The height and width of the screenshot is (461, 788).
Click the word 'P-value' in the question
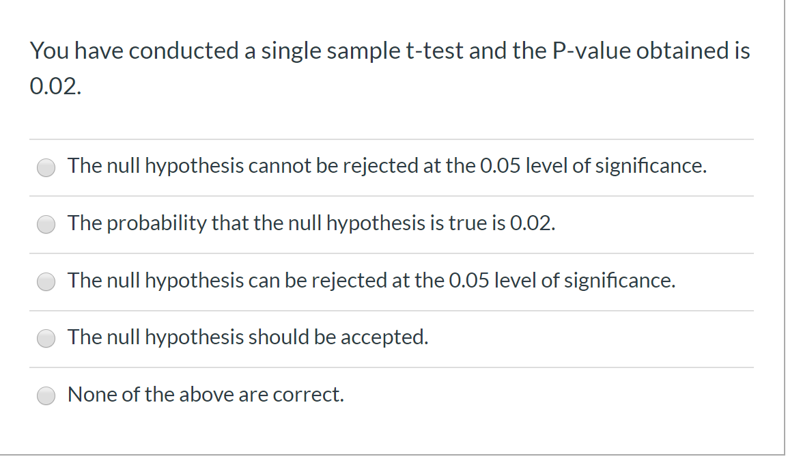(x=591, y=51)
